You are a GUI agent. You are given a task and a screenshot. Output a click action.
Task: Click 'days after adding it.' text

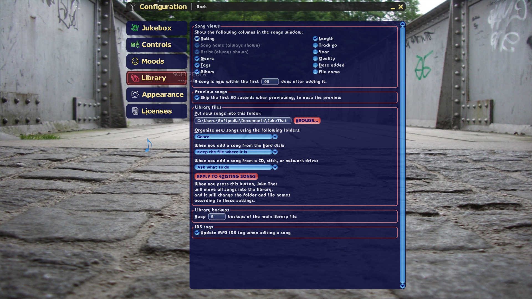pos(304,81)
